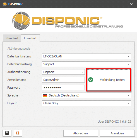Open the Authentifizierung dropdown arrow
Image resolution: width=137 pixels, height=138 pixels.
[x=82, y=72]
